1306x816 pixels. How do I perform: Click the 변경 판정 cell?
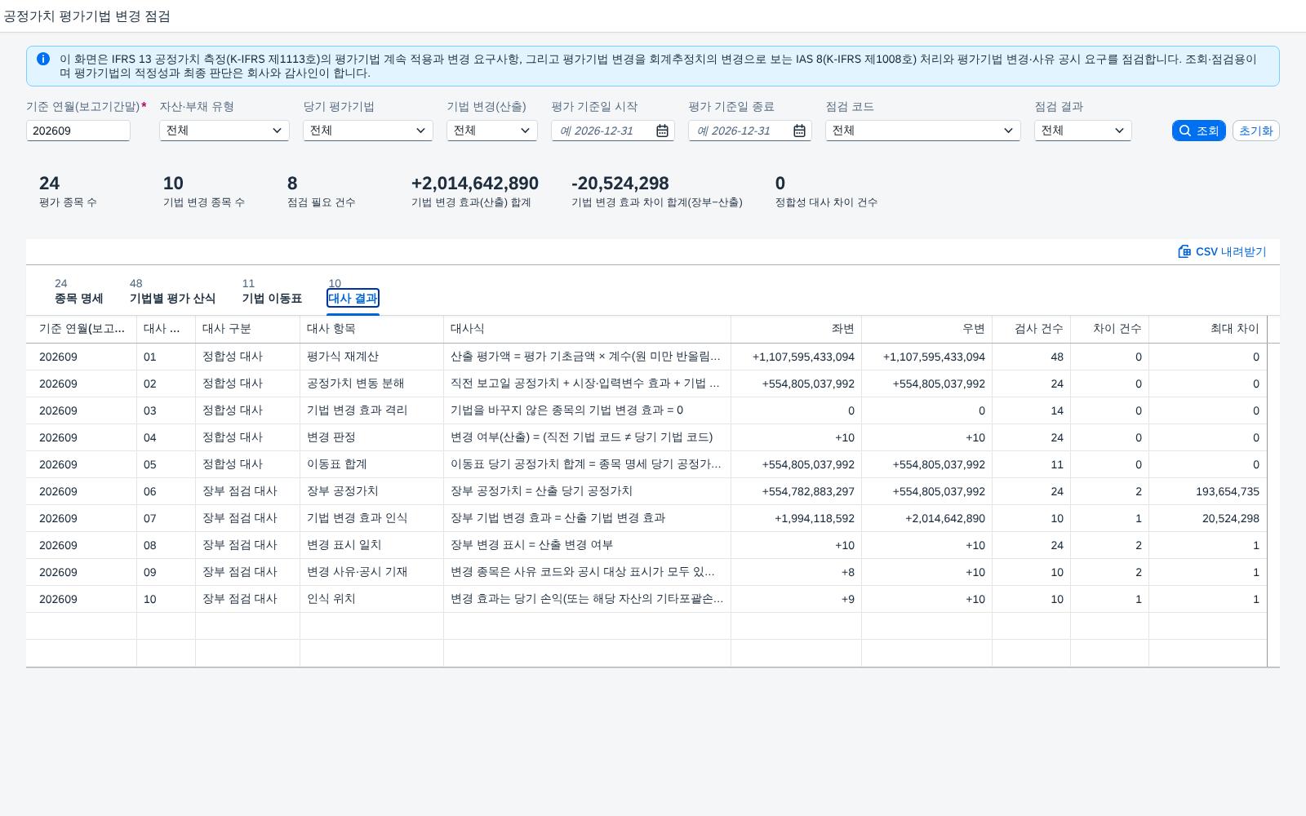(371, 437)
